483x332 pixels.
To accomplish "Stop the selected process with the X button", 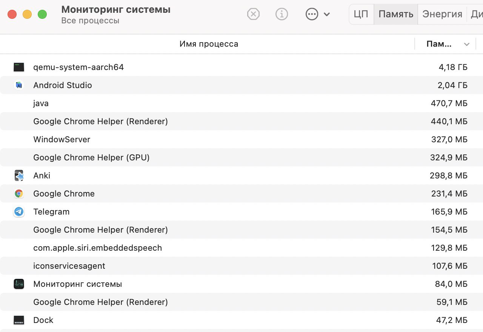I will click(254, 15).
